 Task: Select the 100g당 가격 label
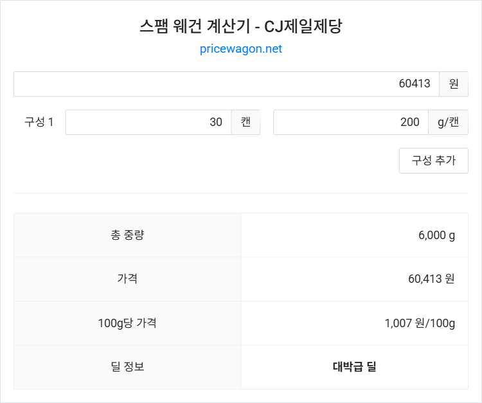click(x=127, y=323)
